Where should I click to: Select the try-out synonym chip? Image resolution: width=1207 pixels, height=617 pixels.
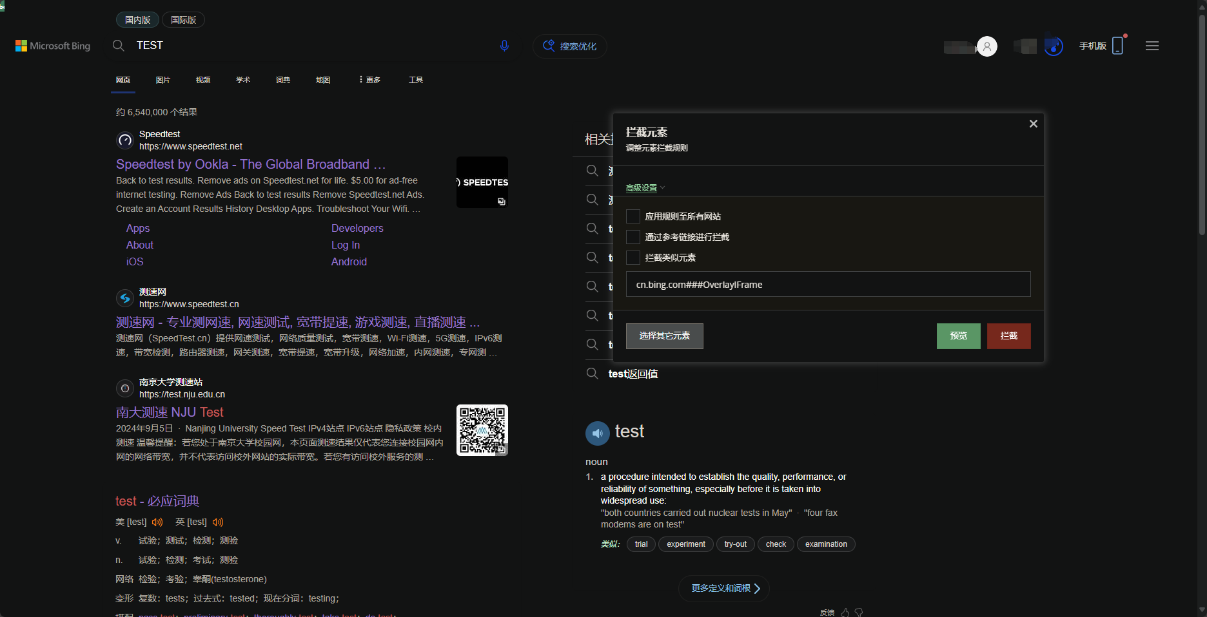736,544
